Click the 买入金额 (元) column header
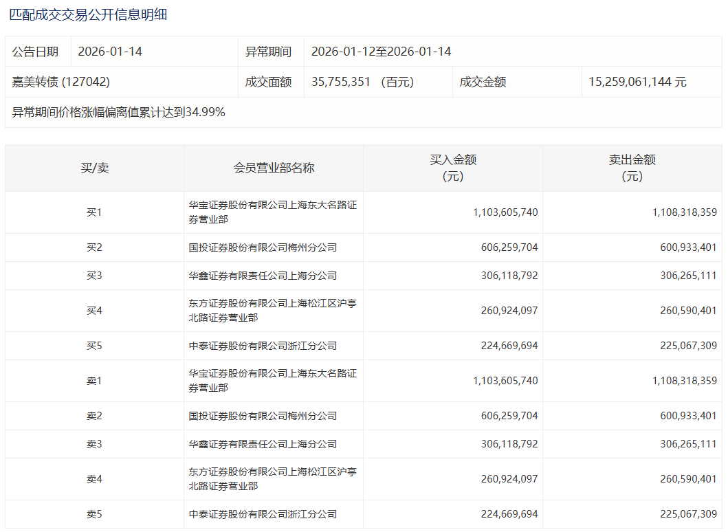 click(453, 168)
